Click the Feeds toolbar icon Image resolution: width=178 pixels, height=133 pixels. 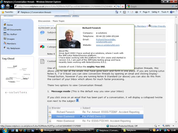[x=124, y=12]
